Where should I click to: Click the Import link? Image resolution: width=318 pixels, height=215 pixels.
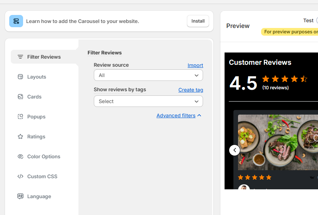[x=195, y=65]
